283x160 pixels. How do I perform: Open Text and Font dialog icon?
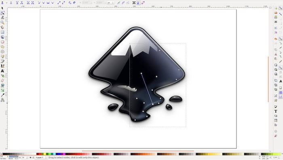click(x=276, y=111)
